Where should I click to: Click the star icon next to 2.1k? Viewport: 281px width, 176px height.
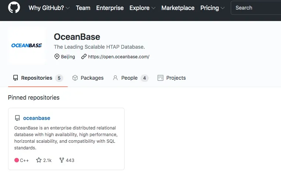[x=39, y=160]
